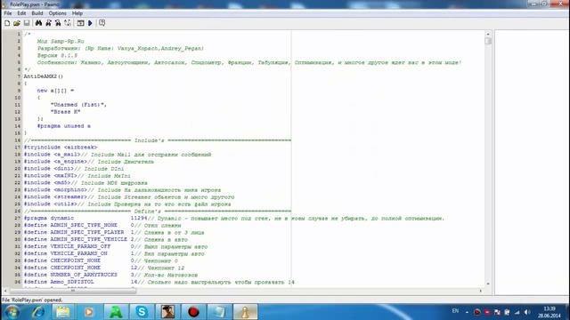Click the line #include <a_mail>
Viewport: 570px width, 320px height.
(118, 155)
